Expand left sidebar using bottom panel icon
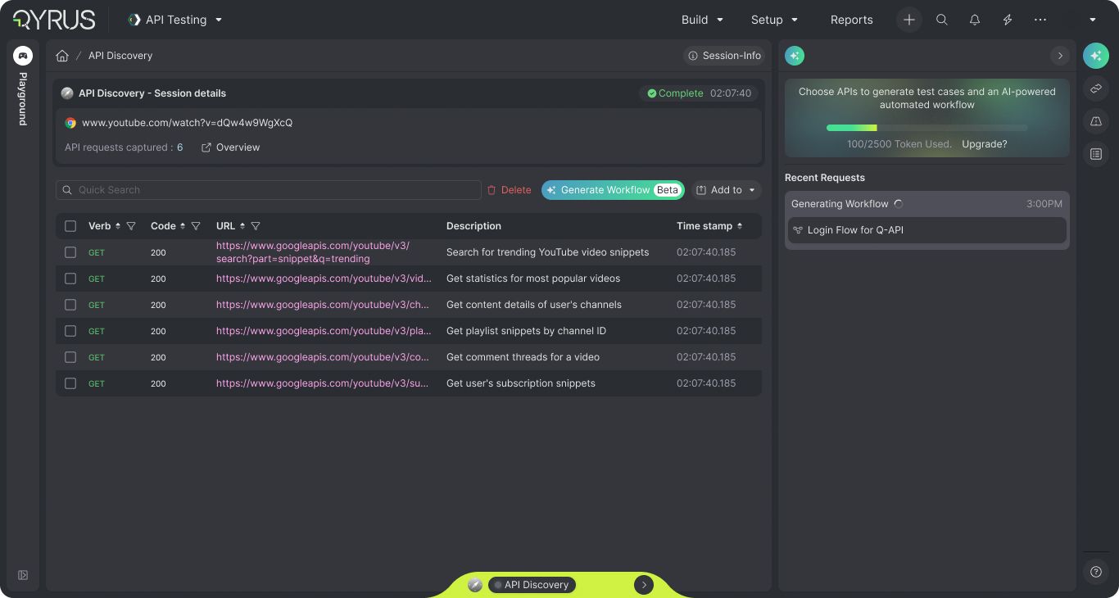Image resolution: width=1119 pixels, height=598 pixels. [23, 575]
